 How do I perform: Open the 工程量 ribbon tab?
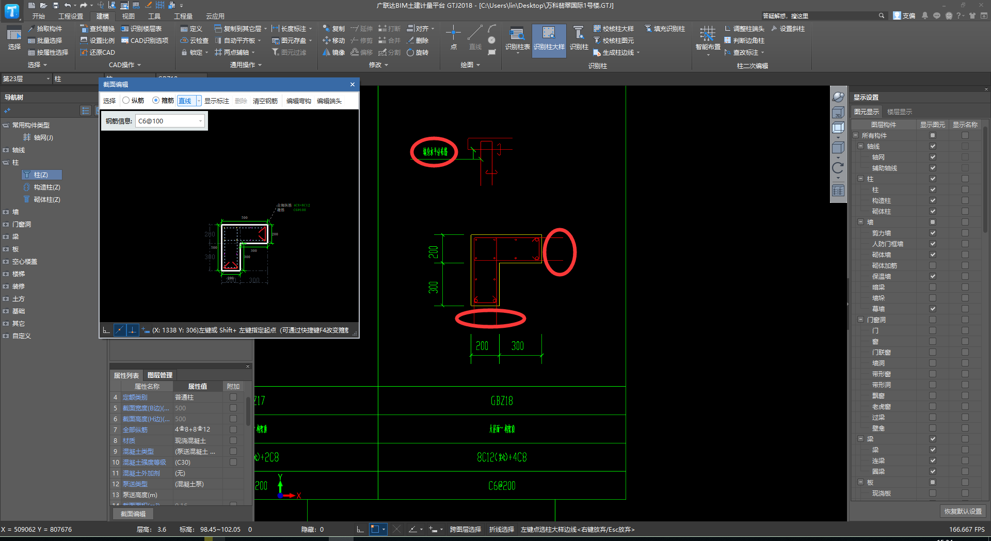pyautogui.click(x=183, y=17)
